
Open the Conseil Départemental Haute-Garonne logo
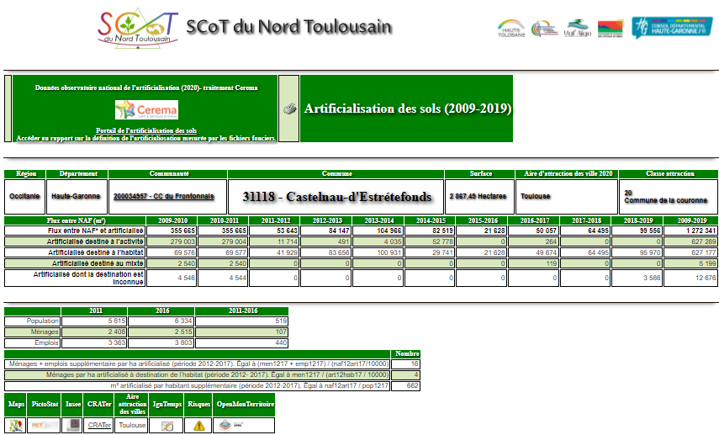[x=672, y=28]
